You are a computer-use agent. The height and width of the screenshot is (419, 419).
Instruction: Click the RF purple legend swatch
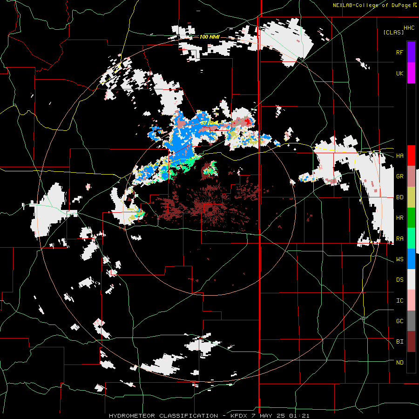click(411, 52)
